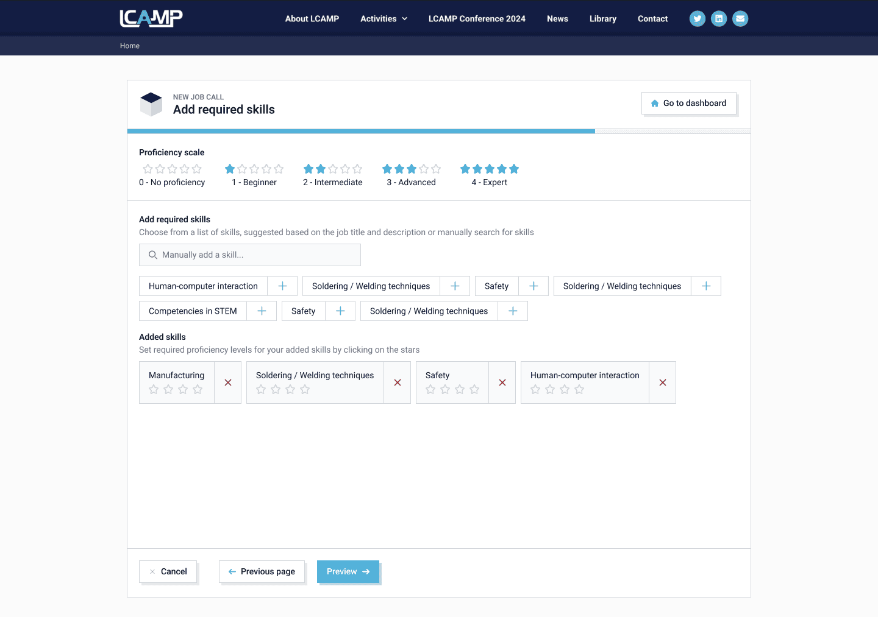Set Safety proficiency by clicking its first star

(x=430, y=389)
